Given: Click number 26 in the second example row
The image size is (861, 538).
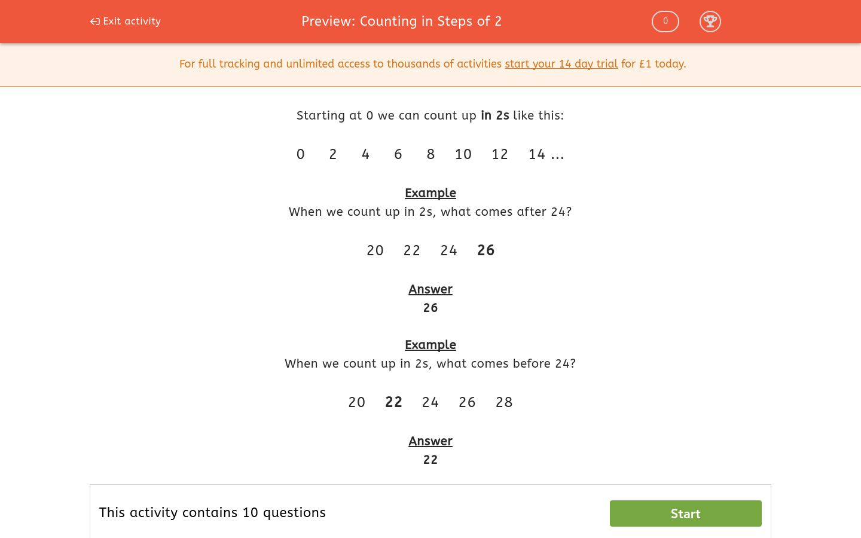Looking at the screenshot, I should [467, 402].
